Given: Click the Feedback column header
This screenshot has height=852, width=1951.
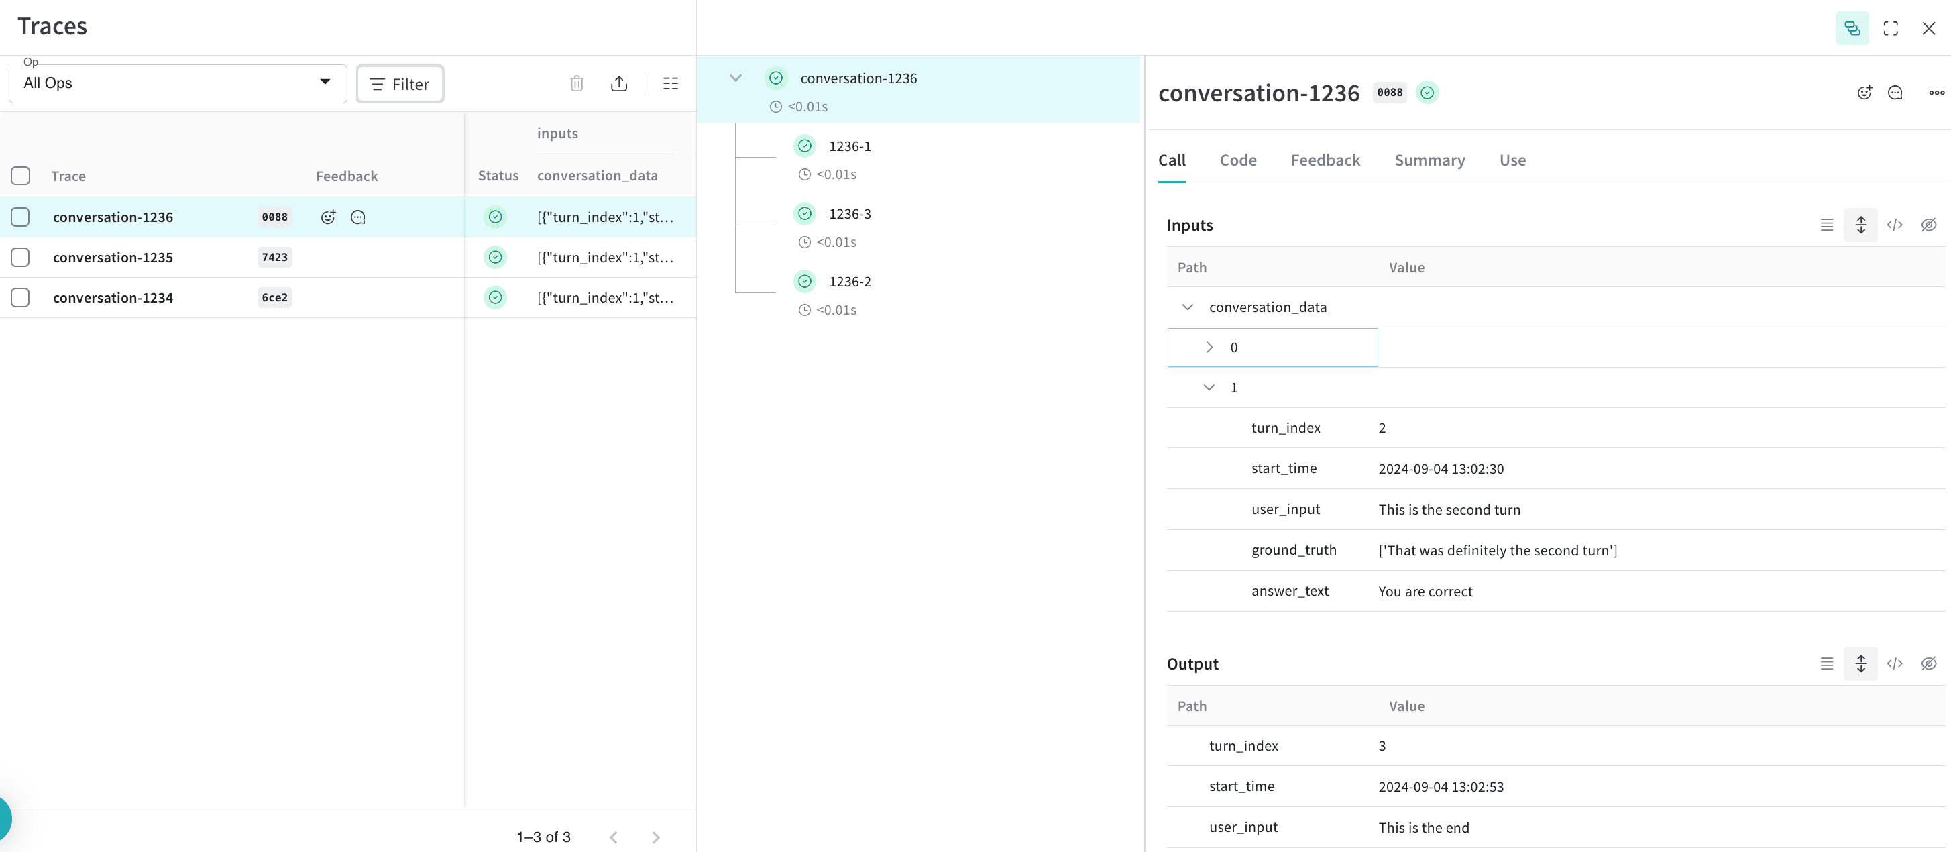Looking at the screenshot, I should click(346, 176).
